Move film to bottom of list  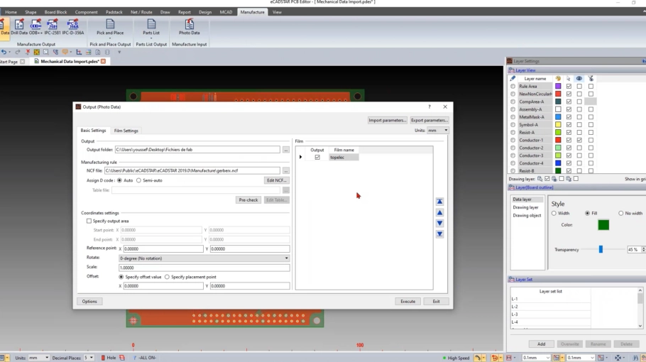pyautogui.click(x=439, y=234)
